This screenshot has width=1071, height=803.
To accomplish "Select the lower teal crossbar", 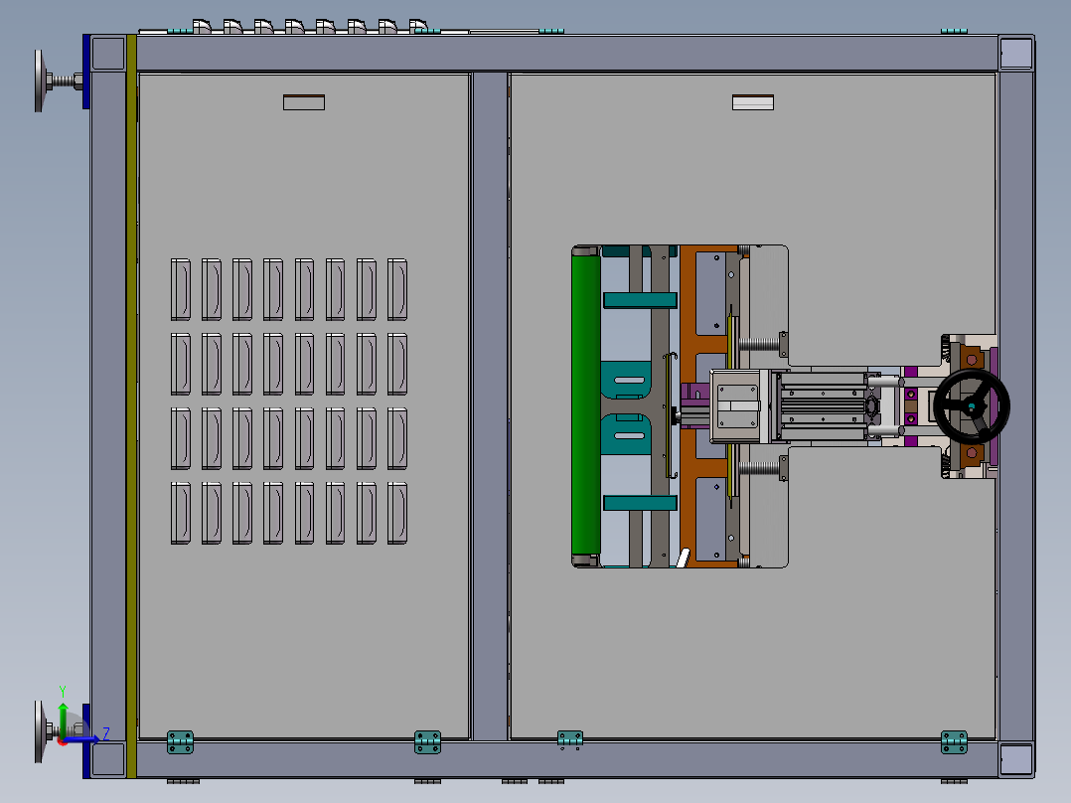I will pyautogui.click(x=640, y=503).
